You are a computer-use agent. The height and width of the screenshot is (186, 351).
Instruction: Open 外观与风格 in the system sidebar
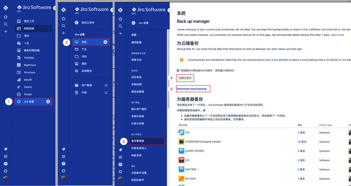[138, 124]
